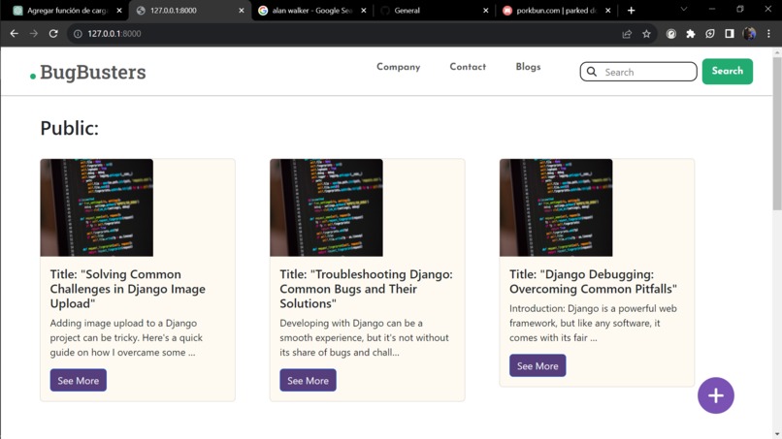
Task: Click the page vertical scrollbar thumb
Action: coord(777,134)
